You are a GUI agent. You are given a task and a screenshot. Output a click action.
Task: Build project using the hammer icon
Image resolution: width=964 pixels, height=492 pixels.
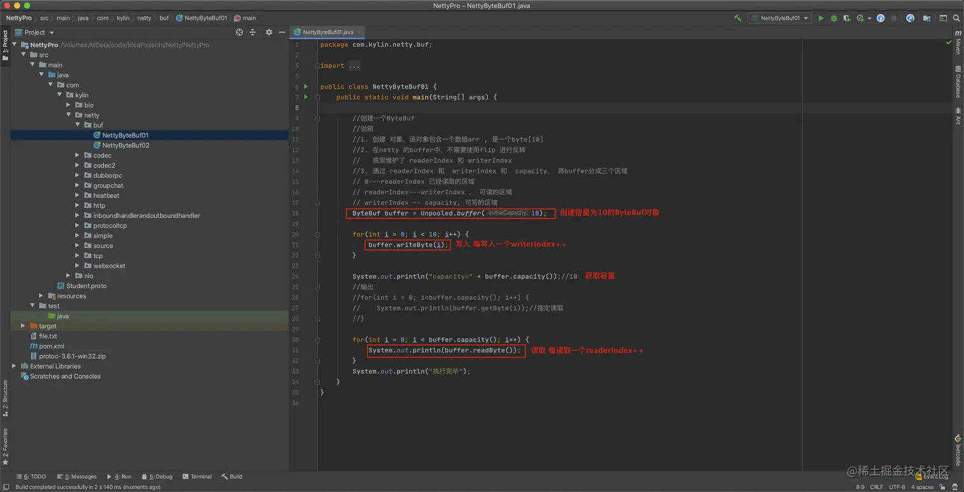738,18
